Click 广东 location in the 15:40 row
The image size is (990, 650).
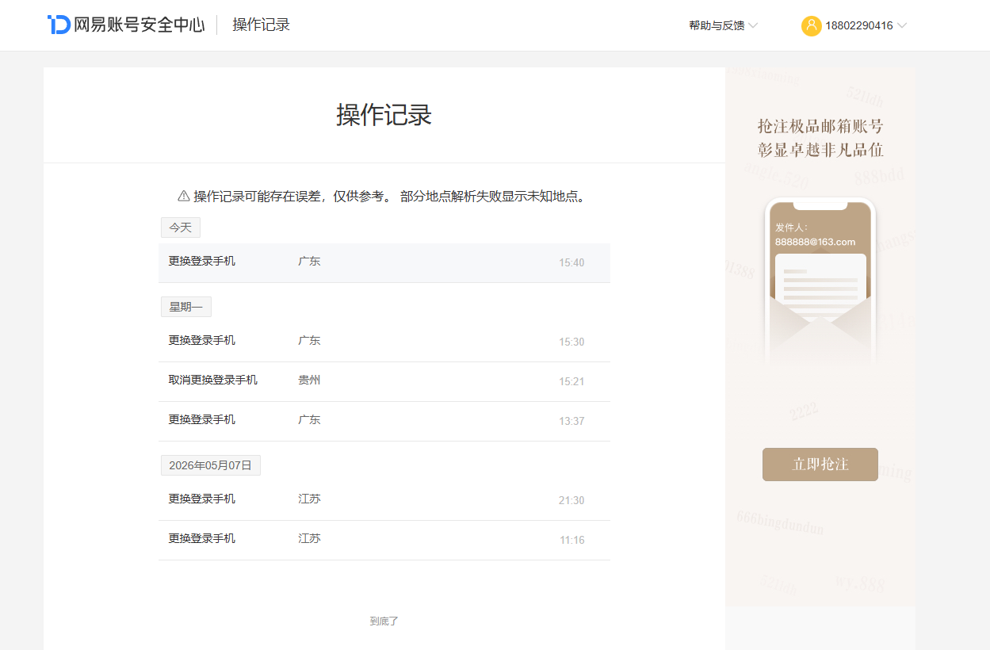click(309, 261)
